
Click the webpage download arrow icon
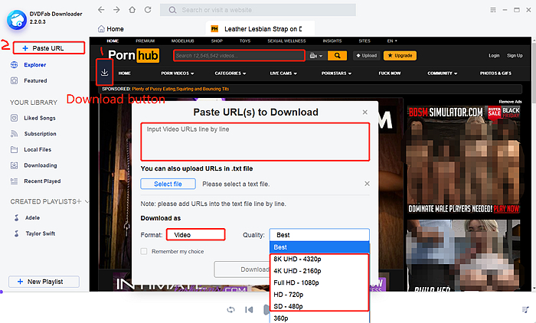[x=105, y=72]
